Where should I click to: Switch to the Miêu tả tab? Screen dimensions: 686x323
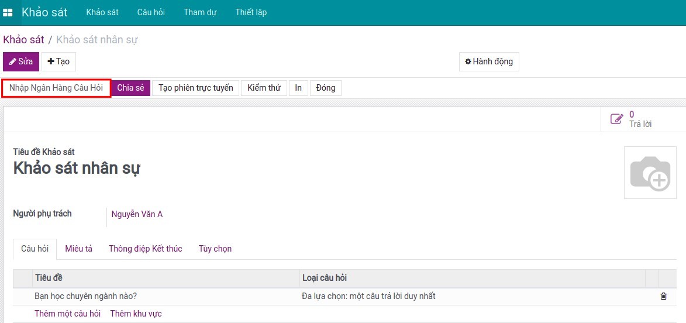(78, 249)
